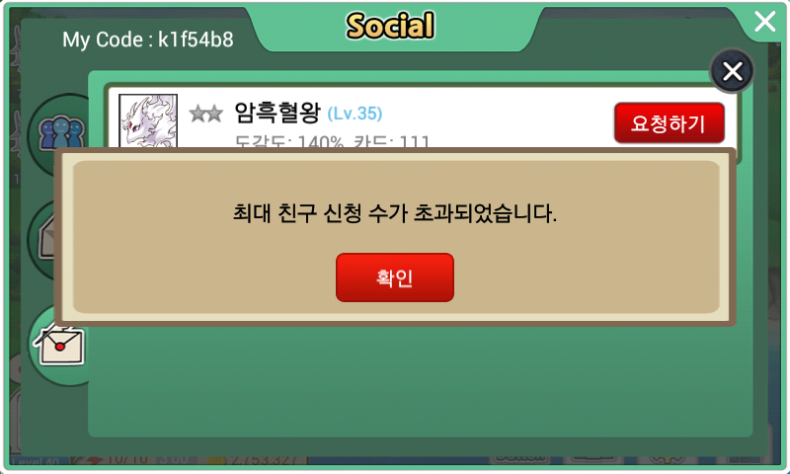790x474 pixels.
Task: Open the sealed letter invite icon
Action: click(x=59, y=344)
